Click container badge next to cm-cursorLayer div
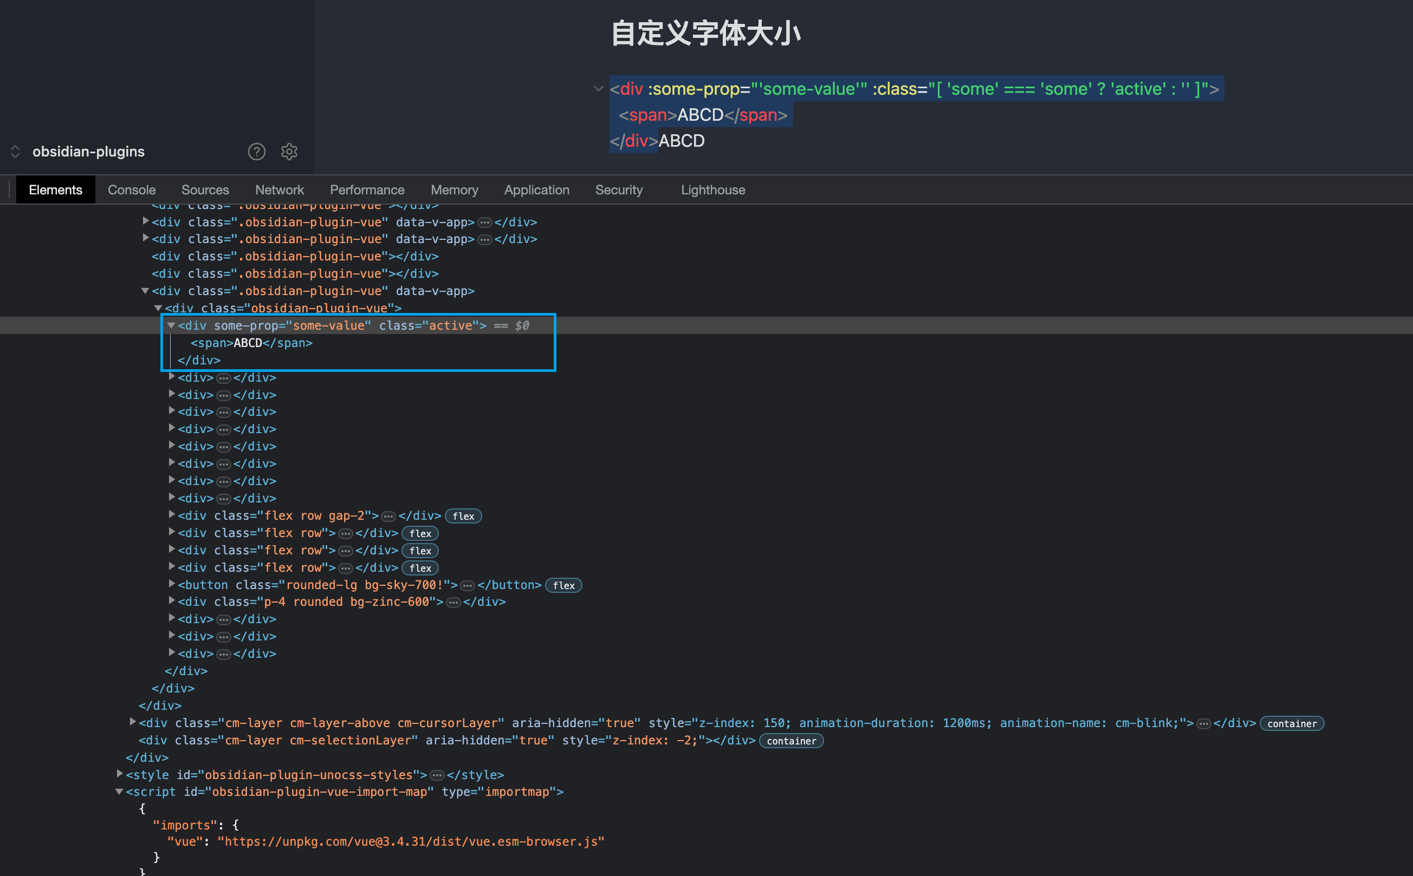Image resolution: width=1413 pixels, height=876 pixels. [x=1291, y=724]
